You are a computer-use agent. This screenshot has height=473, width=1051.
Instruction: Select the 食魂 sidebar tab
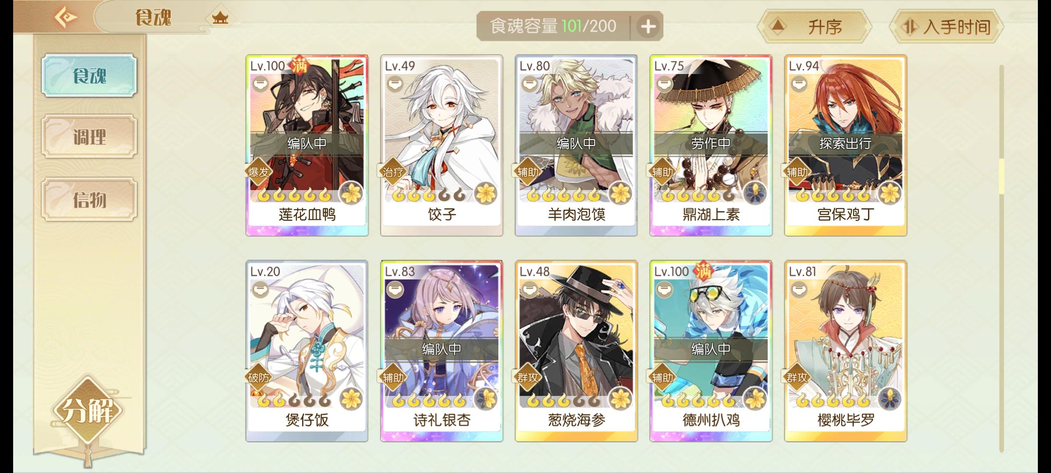click(x=89, y=76)
